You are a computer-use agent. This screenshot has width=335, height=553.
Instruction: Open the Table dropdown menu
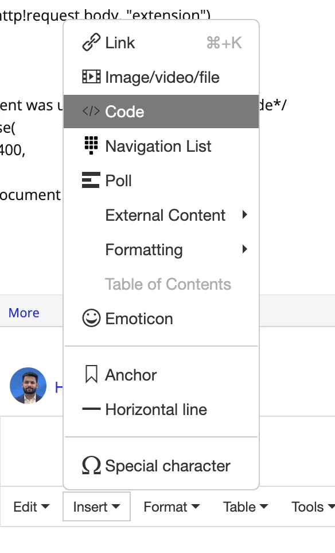click(x=246, y=507)
